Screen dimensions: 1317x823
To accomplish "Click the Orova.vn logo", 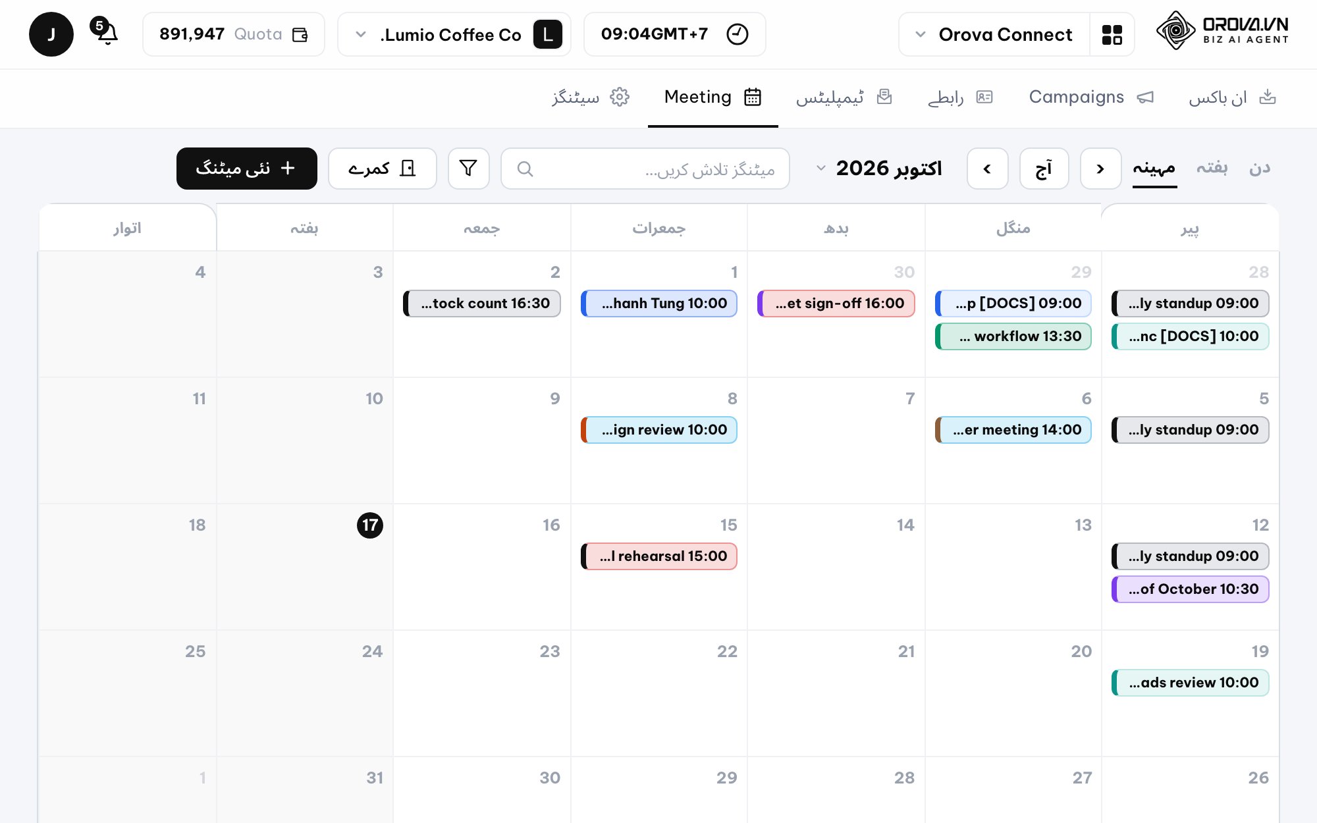I will coord(1222,30).
